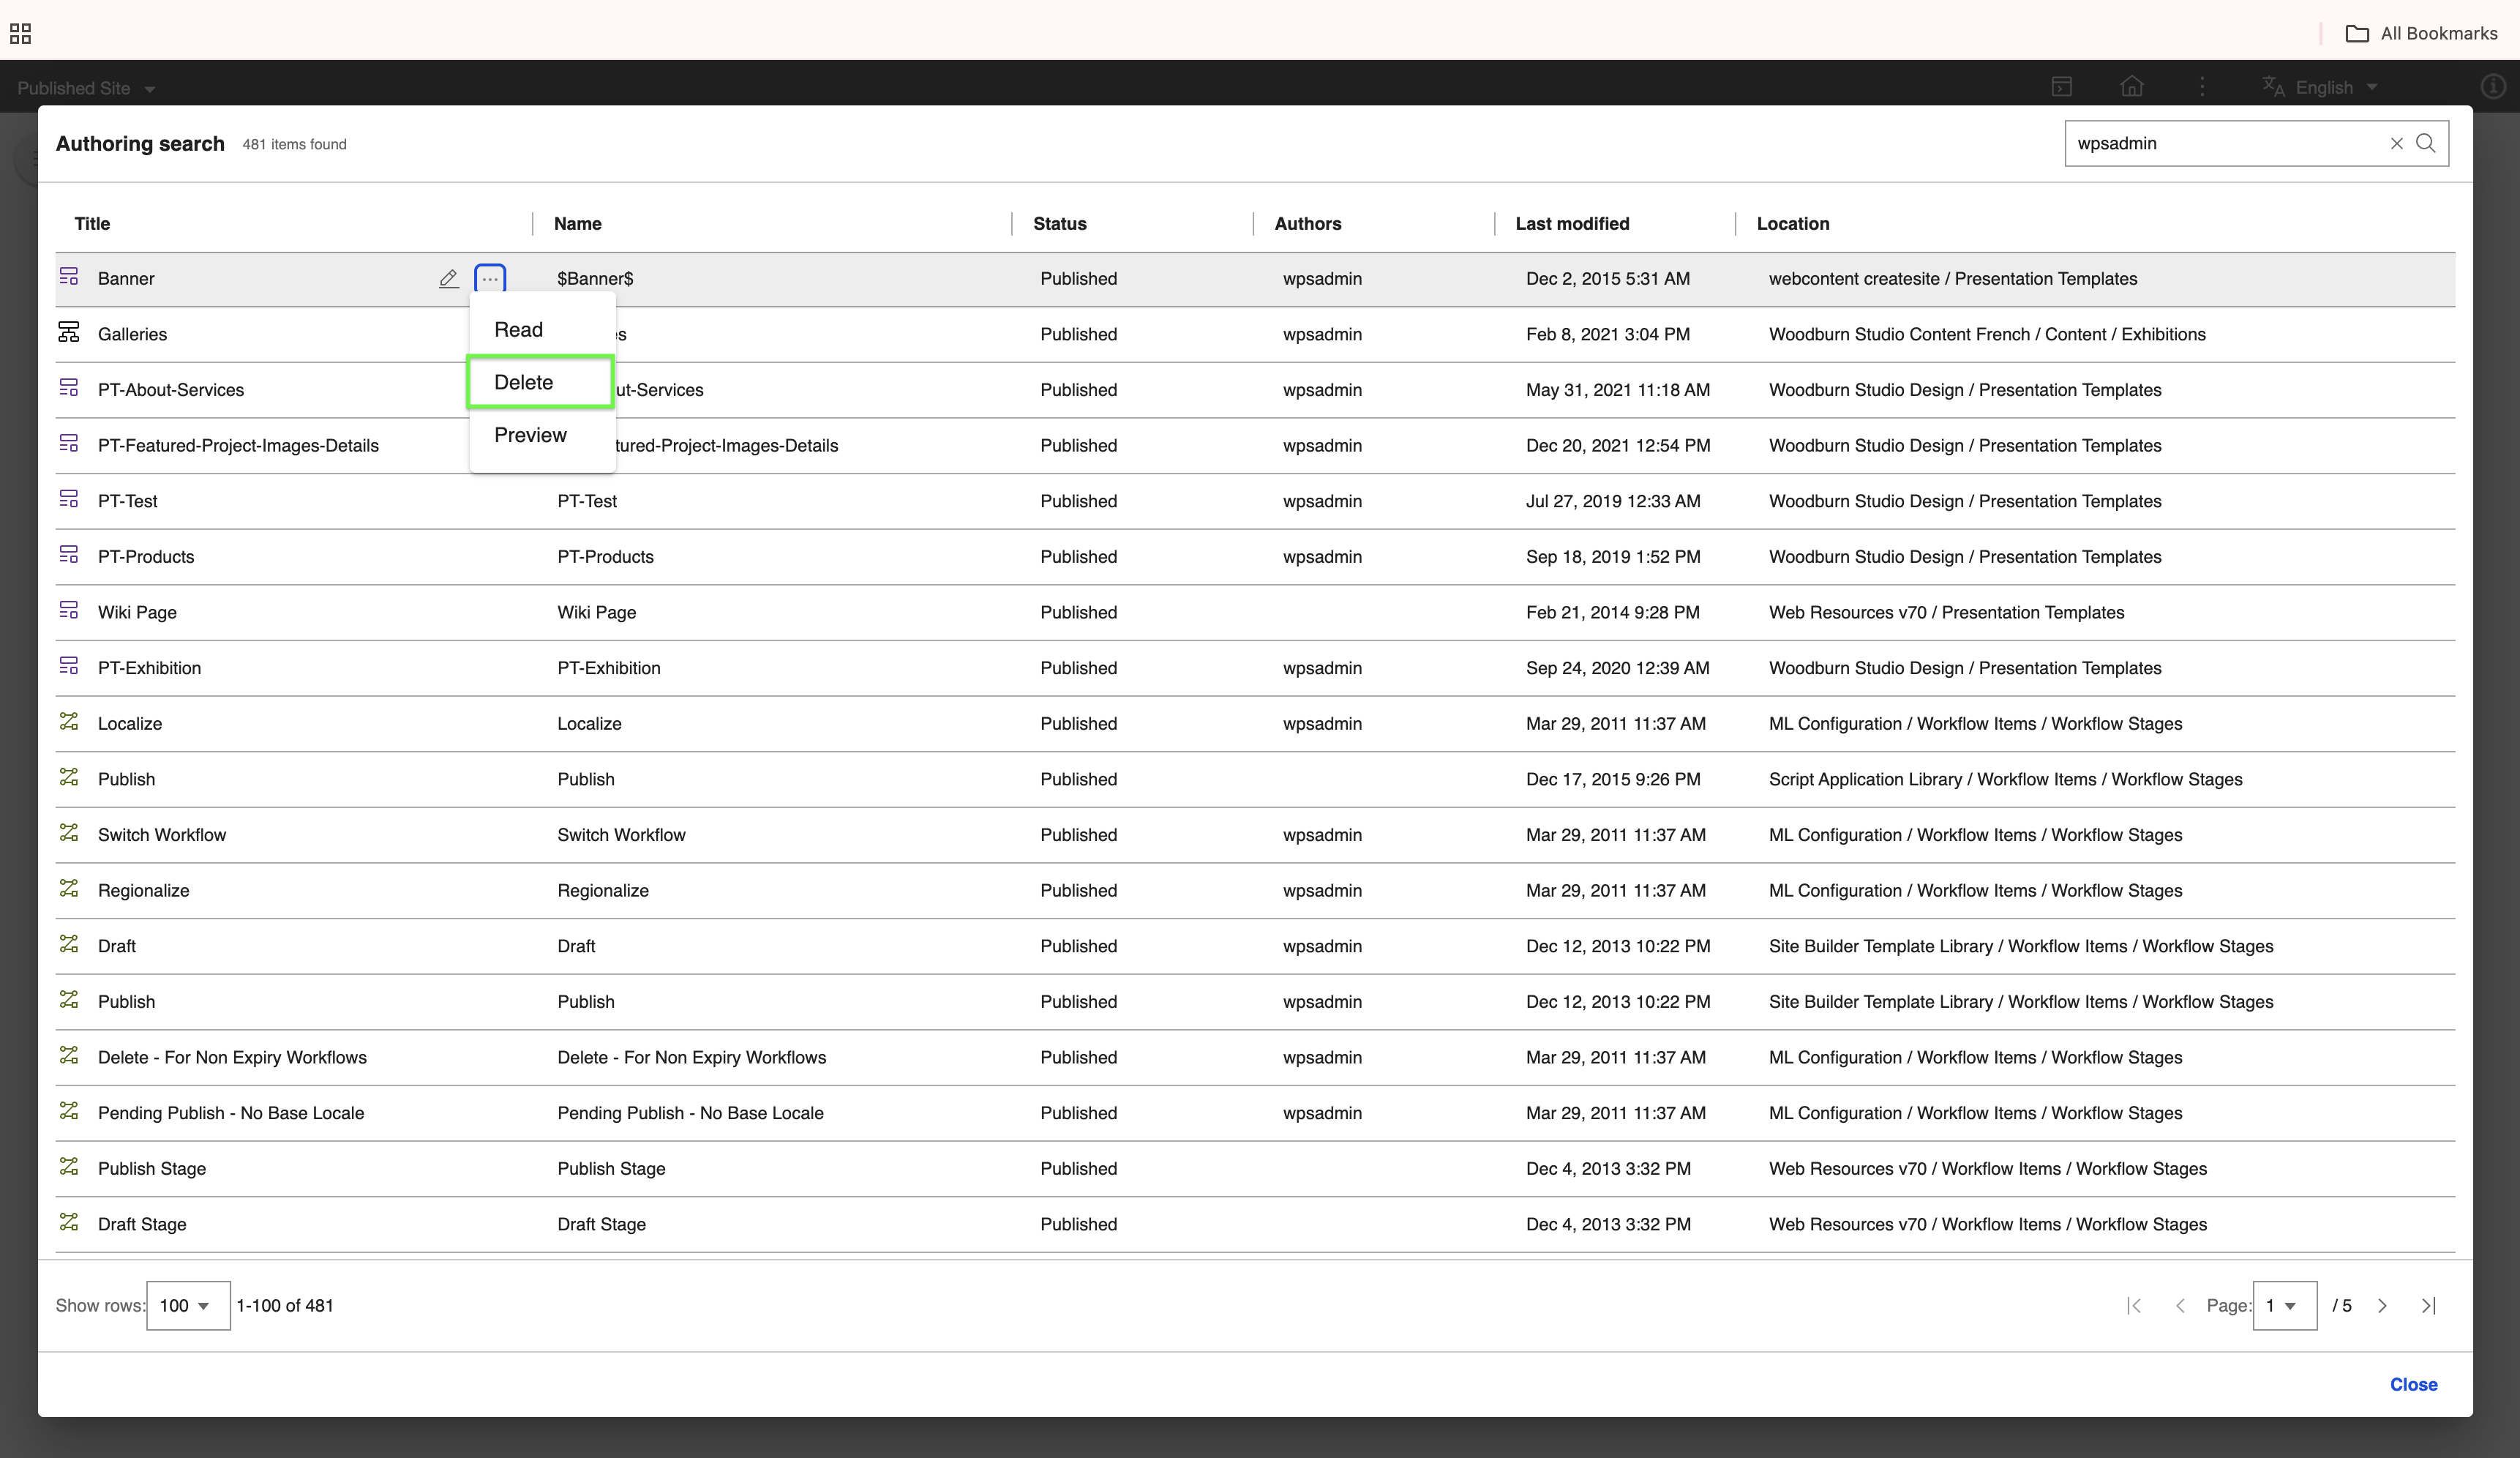Open the Show rows 100 dropdown
Image resolution: width=2520 pixels, height=1458 pixels.
click(188, 1306)
